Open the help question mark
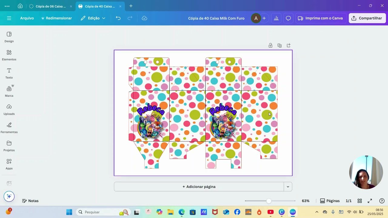Viewport: 388px width, 218px height. click(x=382, y=201)
